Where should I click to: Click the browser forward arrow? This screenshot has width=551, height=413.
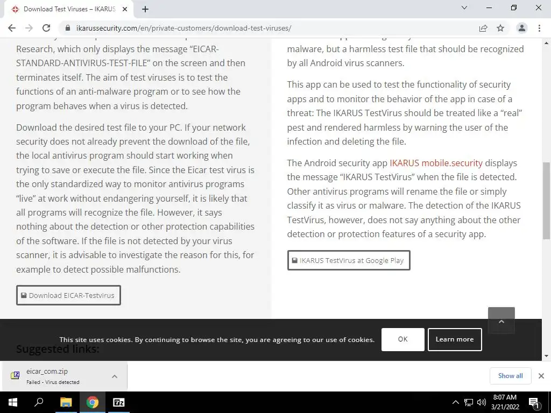pos(29,28)
